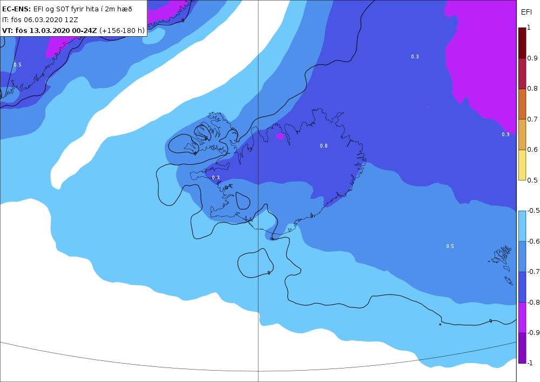The width and height of the screenshot is (540, 382).
Task: Click the 'VT: fös 13.03.2020 00-24Z' line
Action: [x=73, y=31]
